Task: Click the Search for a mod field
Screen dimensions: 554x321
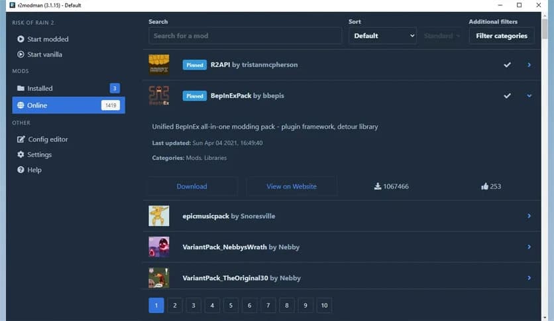Action: (245, 36)
